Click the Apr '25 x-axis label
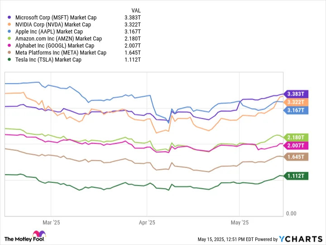The image size is (326, 245). [x=147, y=222]
